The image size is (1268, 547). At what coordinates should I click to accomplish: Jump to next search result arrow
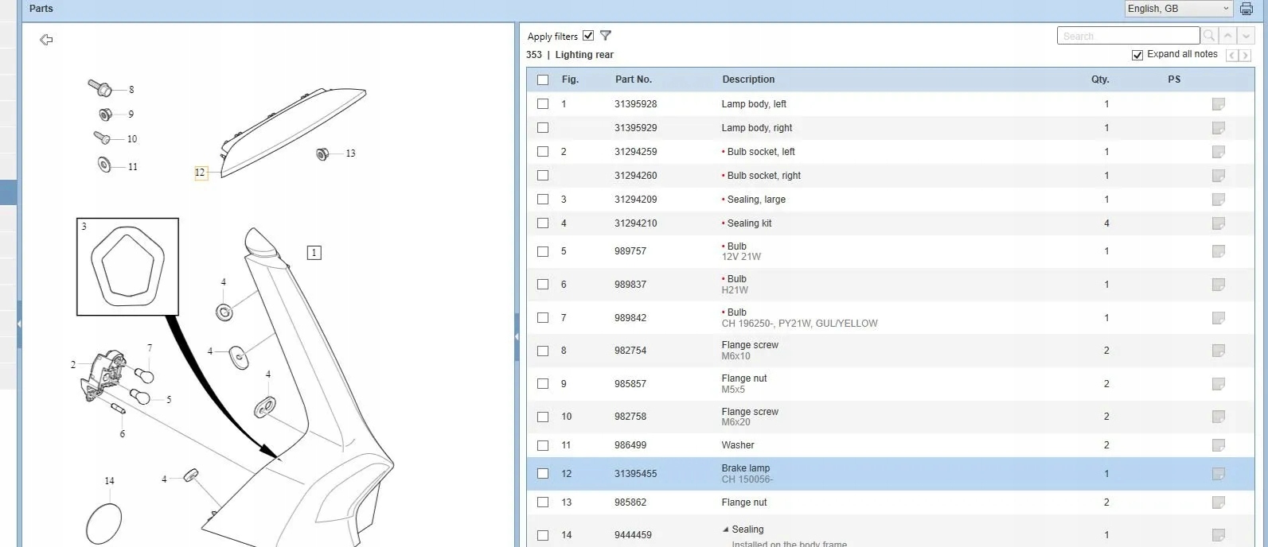pos(1247,36)
